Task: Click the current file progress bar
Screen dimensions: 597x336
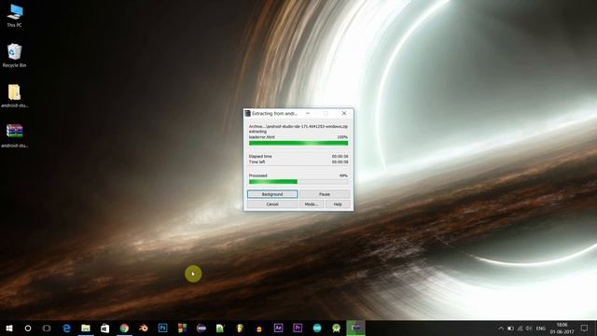Action: pyautogui.click(x=298, y=143)
